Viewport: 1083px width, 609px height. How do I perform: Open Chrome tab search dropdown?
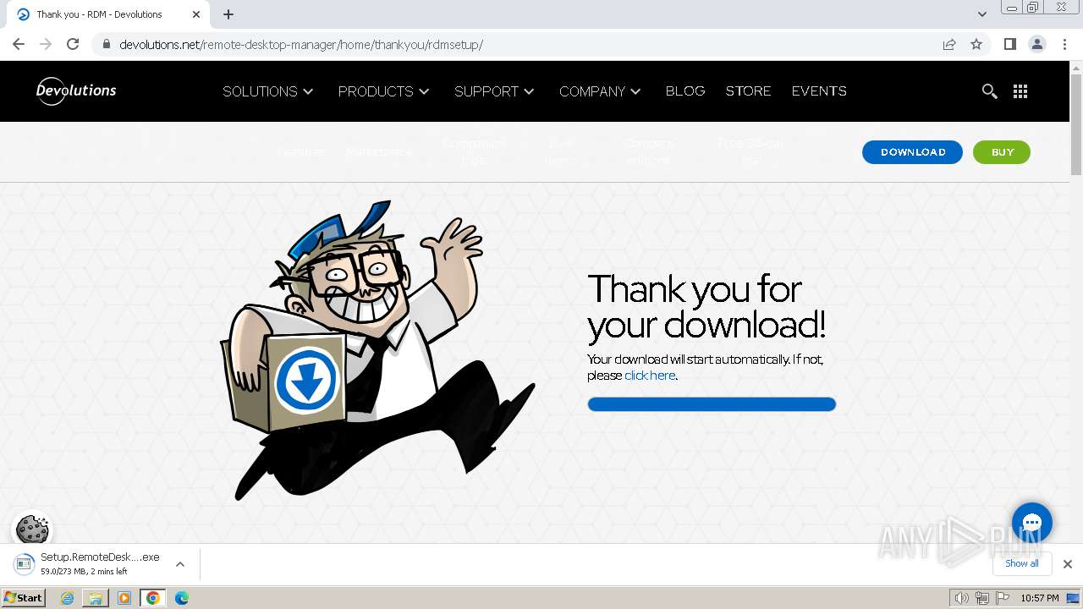click(982, 14)
